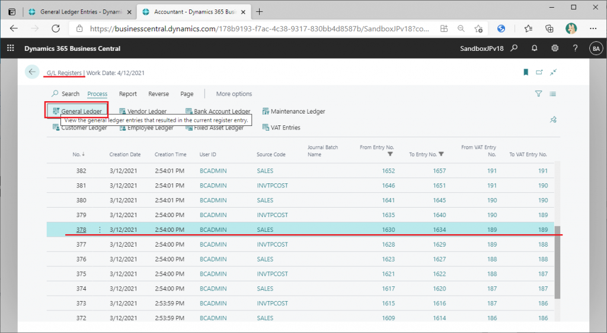The height and width of the screenshot is (333, 607).
Task: Open register No. 378 link
Action: coord(81,229)
